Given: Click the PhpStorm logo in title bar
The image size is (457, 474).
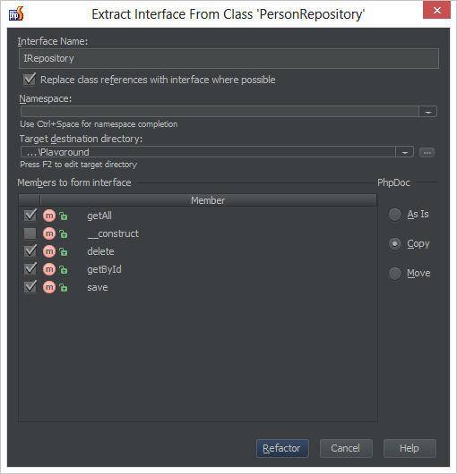Looking at the screenshot, I should tap(16, 13).
